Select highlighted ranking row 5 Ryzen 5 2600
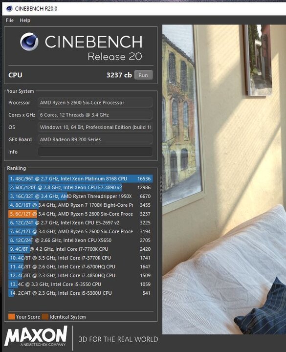 (x=80, y=214)
